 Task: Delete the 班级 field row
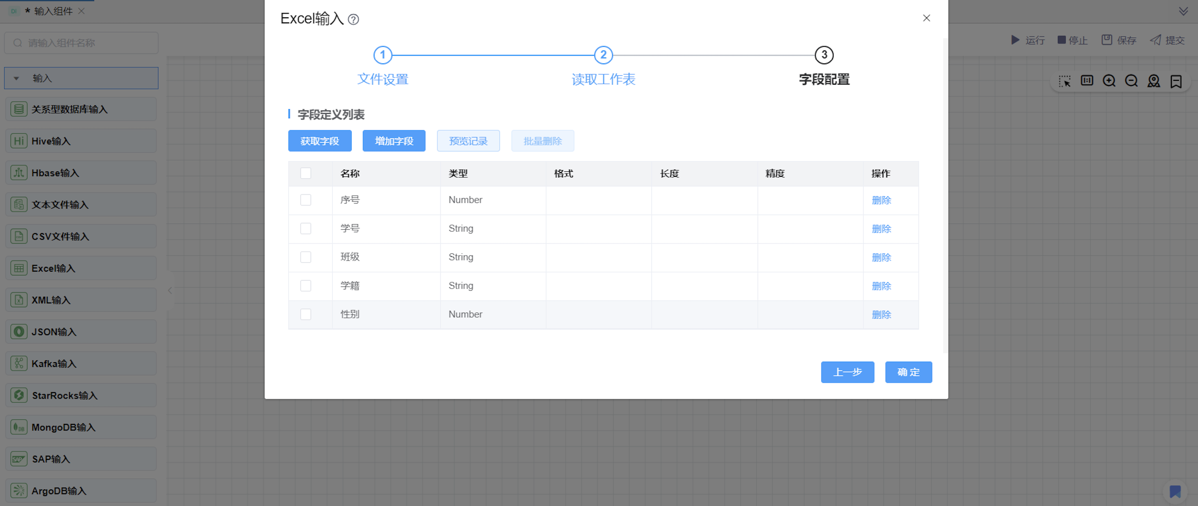[x=881, y=258]
